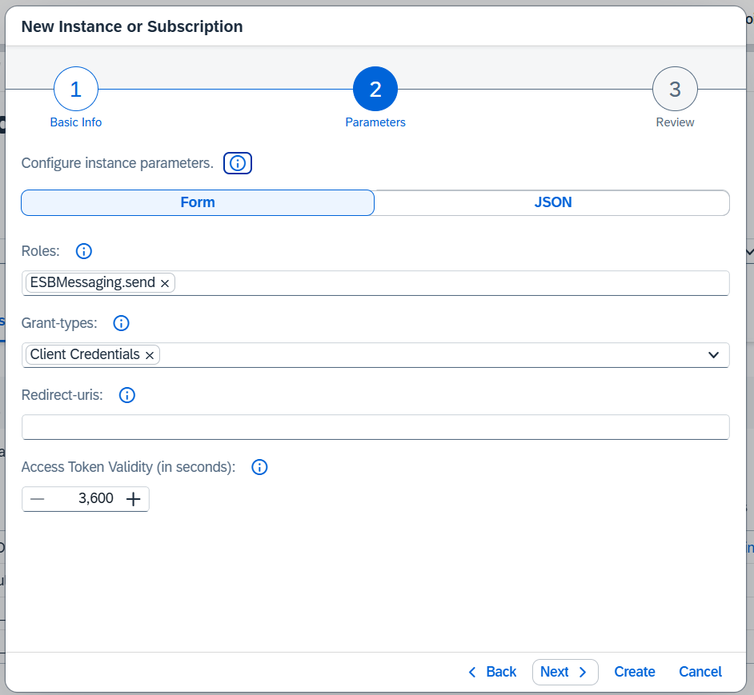
Task: Jump to step 3 Review
Action: (675, 90)
